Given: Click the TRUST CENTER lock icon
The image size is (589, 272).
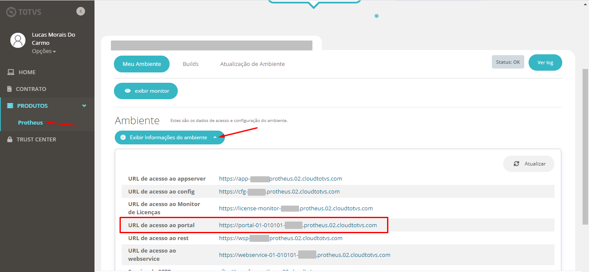Looking at the screenshot, I should (10, 139).
